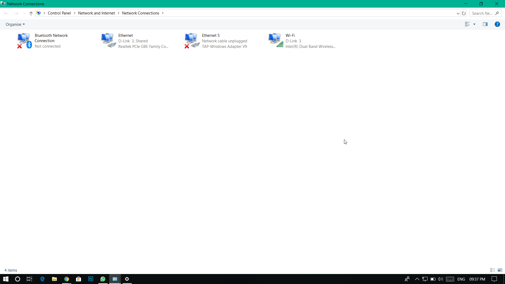Select the Wi-Fi adapter icon
This screenshot has height=284, width=505.
(x=275, y=40)
